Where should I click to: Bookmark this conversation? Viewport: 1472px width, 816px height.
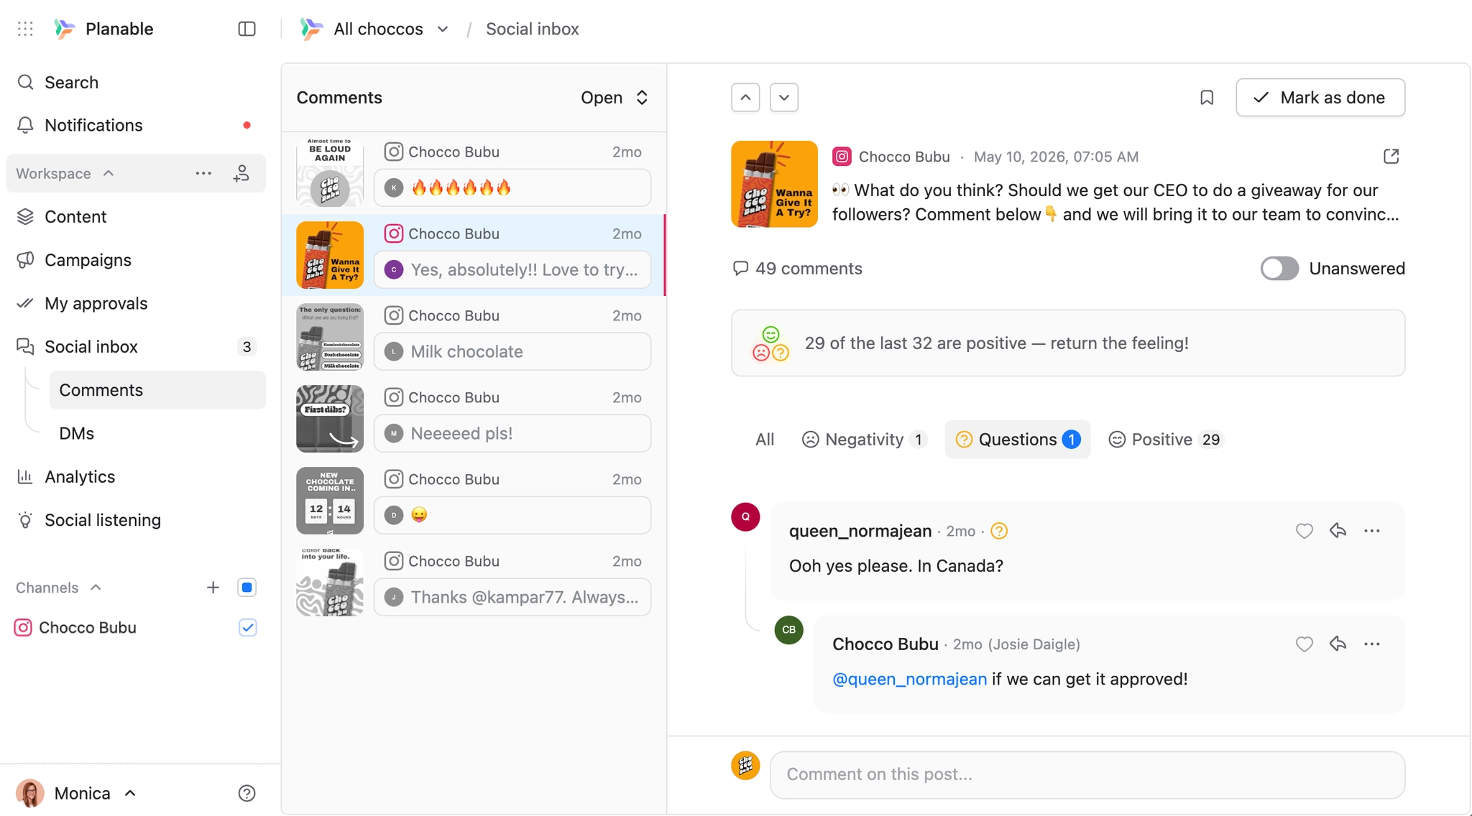pos(1207,98)
